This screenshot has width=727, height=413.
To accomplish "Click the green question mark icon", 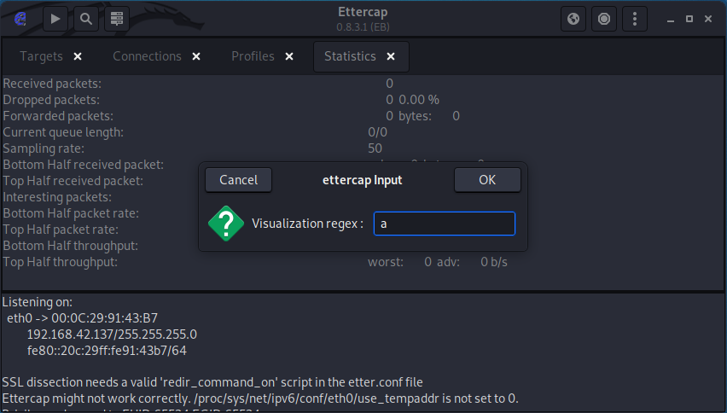I will point(226,224).
